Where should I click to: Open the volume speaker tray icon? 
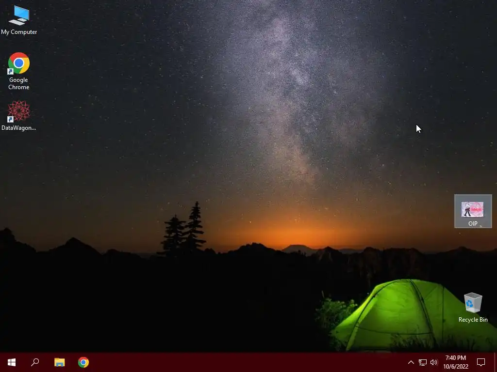coord(434,362)
